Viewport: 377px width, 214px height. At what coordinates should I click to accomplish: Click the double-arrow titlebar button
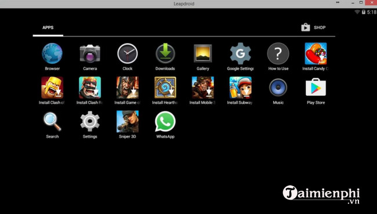pos(338,2)
